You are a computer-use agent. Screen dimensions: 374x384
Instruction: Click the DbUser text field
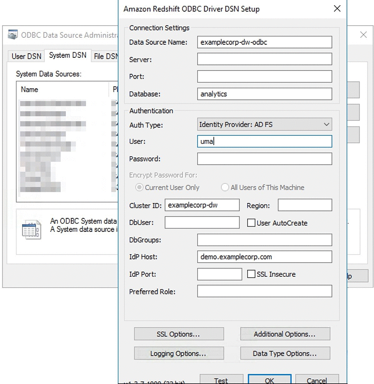coord(202,223)
